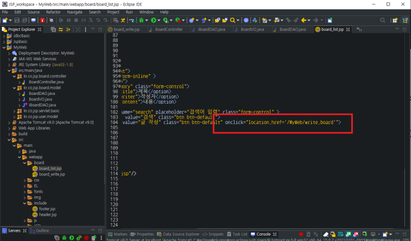
Task: Open the Navigate menu
Action: click(75, 12)
